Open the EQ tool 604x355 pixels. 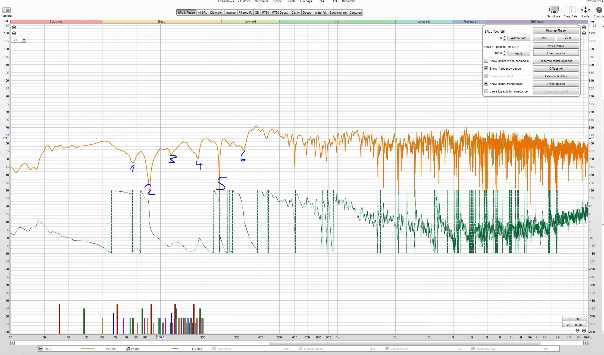coord(335,1)
